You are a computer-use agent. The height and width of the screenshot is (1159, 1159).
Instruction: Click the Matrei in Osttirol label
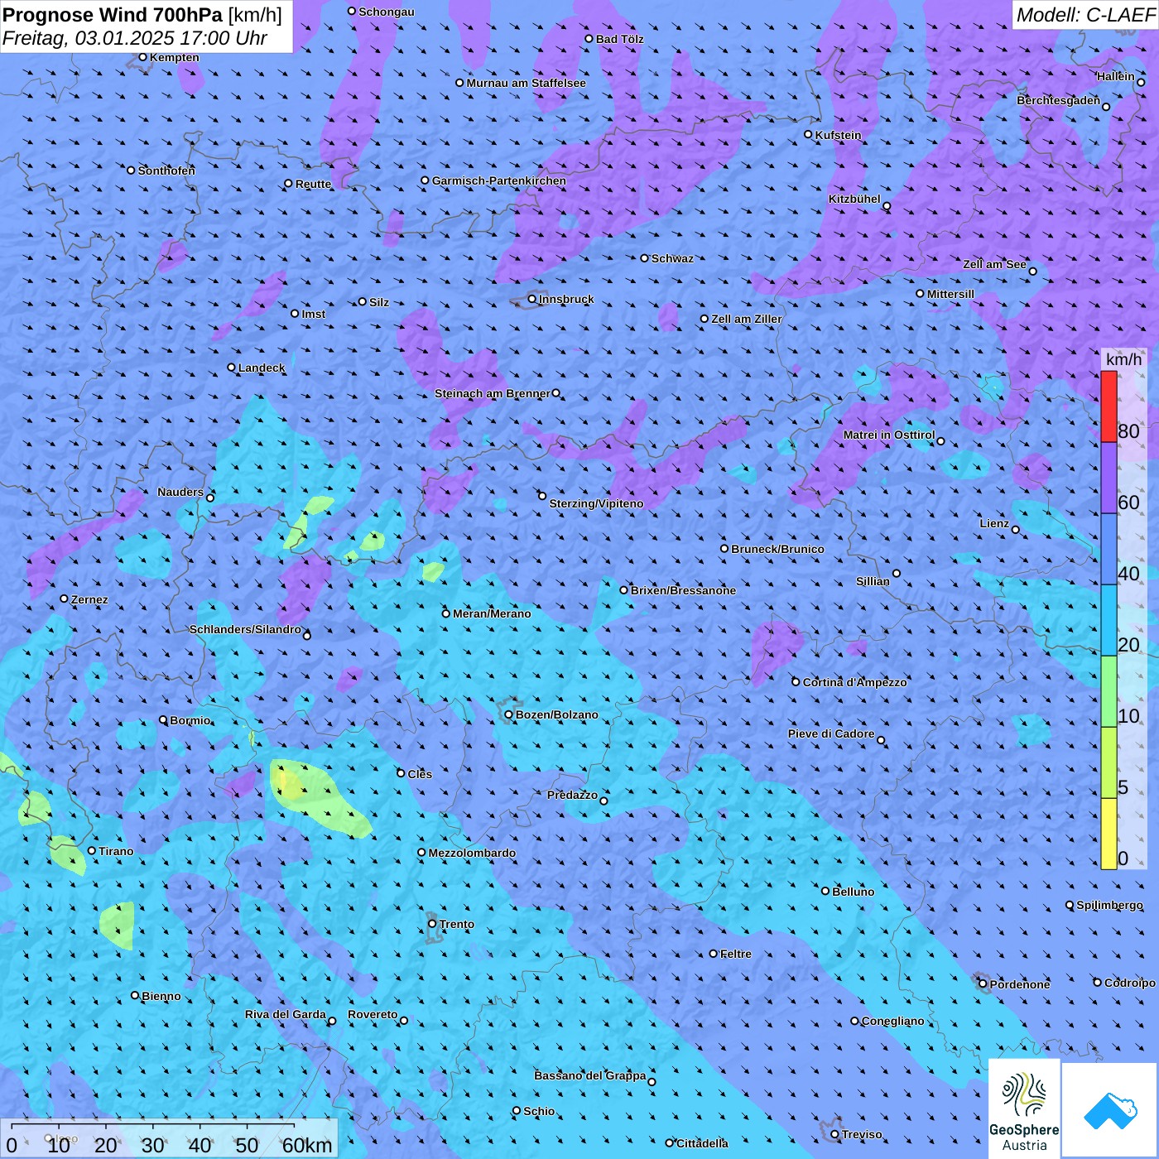pos(889,435)
